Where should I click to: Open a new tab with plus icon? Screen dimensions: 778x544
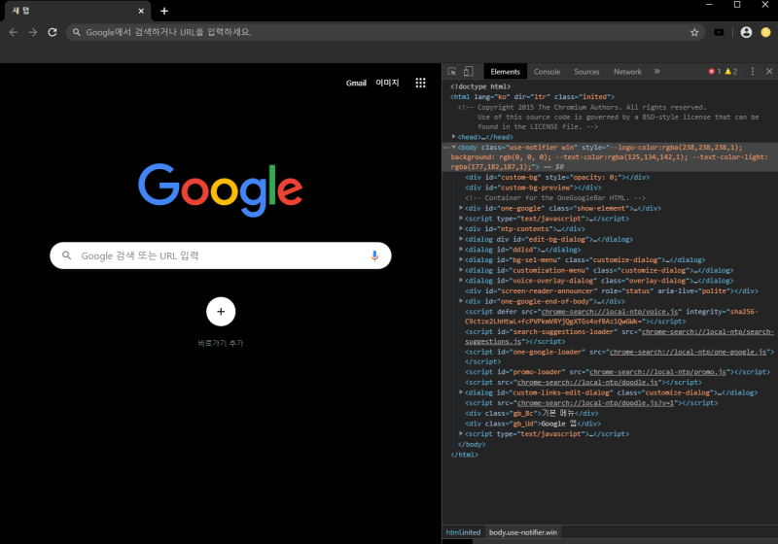pos(164,11)
